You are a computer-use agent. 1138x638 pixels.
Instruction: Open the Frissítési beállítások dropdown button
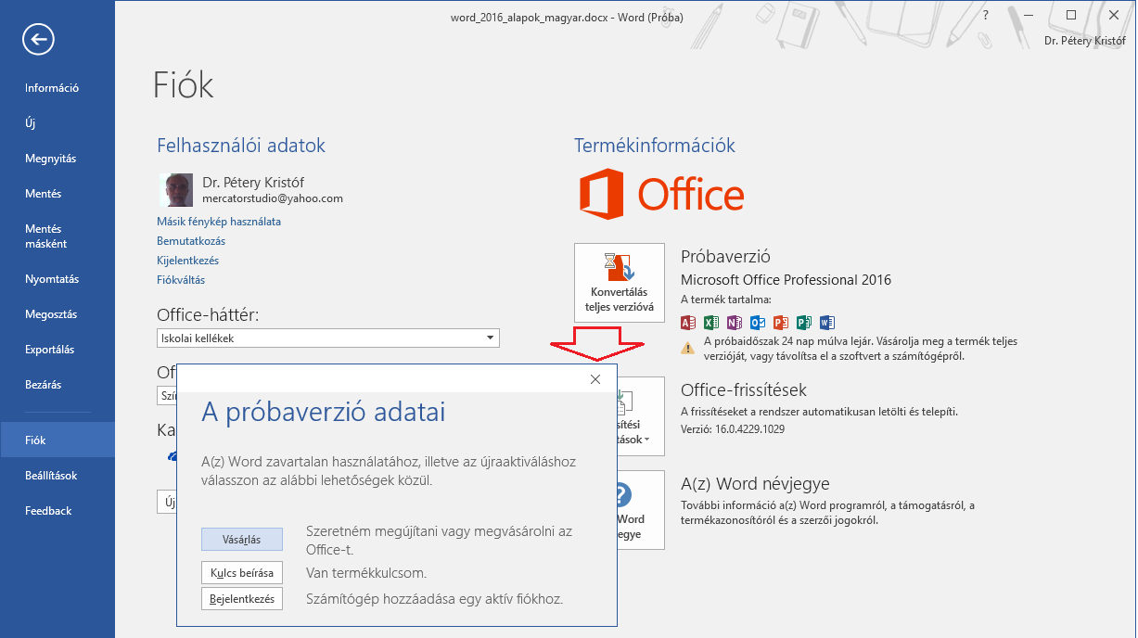641,416
